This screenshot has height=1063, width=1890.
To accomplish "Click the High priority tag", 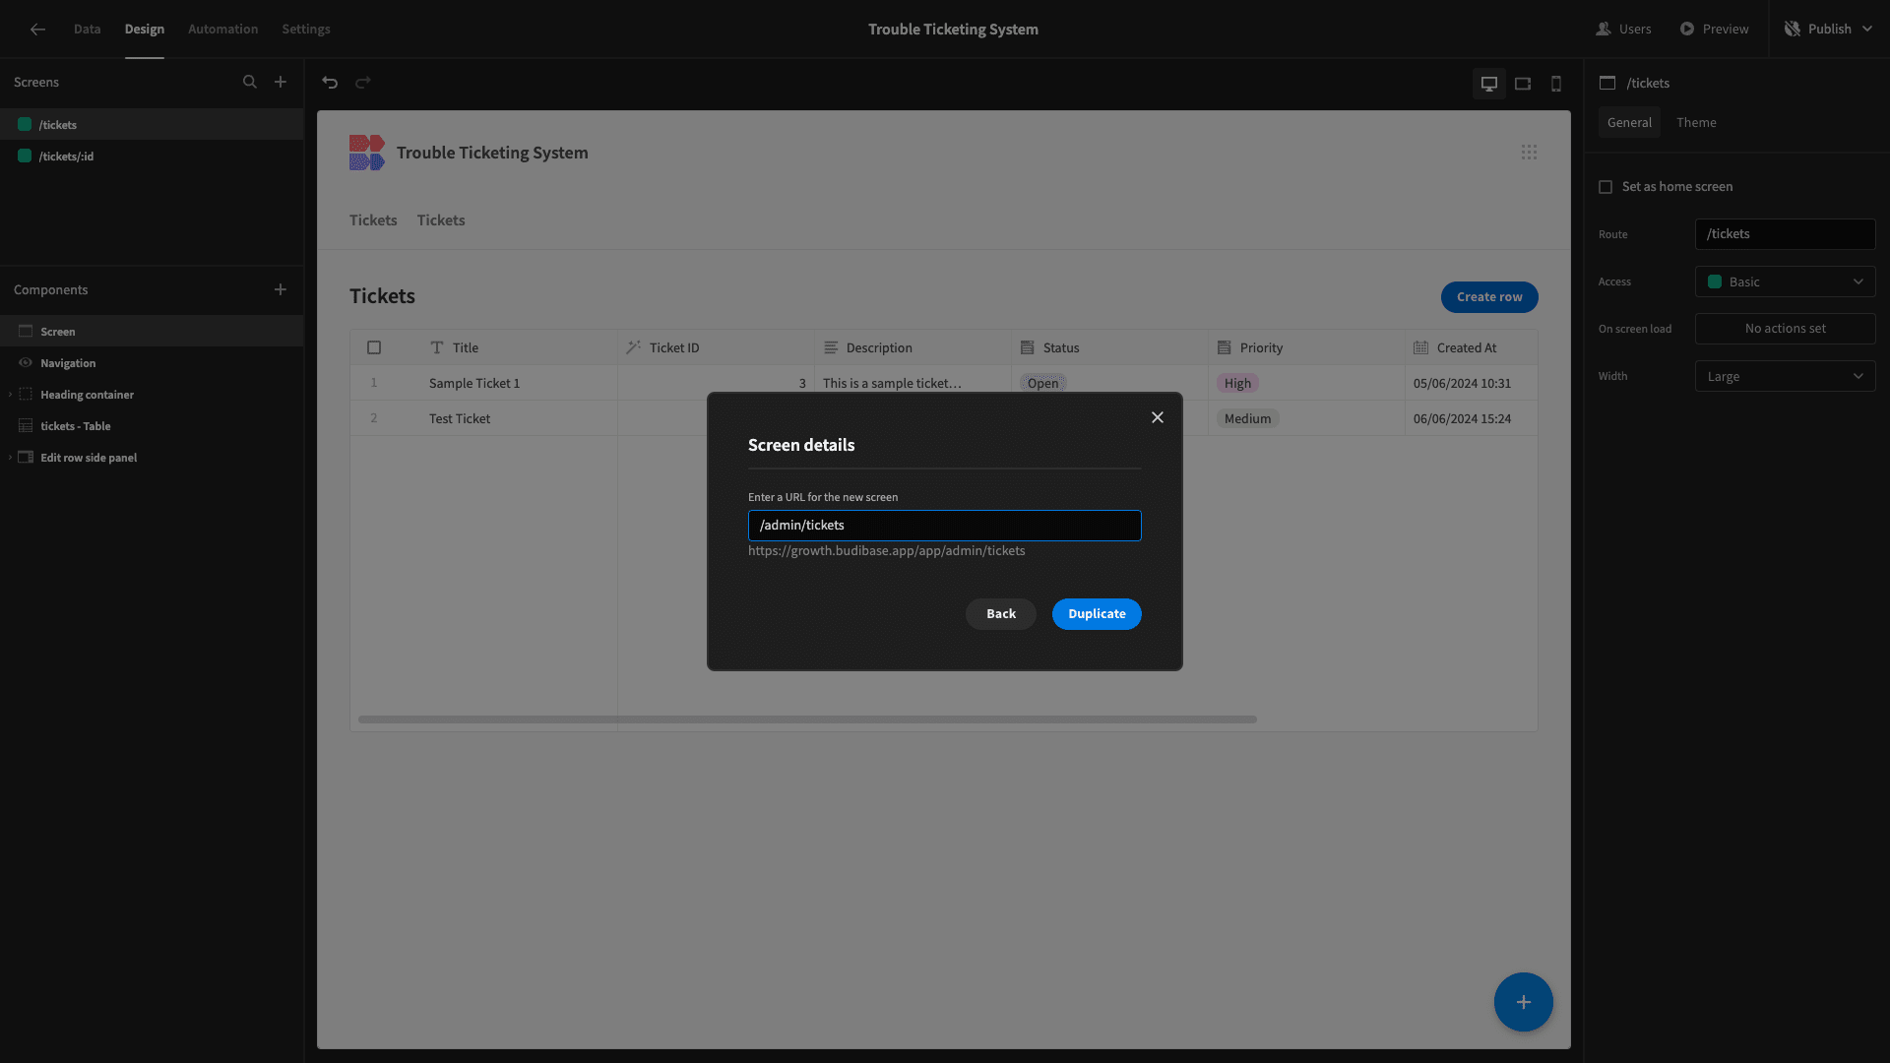I will click(x=1237, y=383).
